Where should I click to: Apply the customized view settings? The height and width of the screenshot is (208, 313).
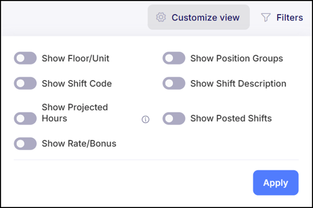coord(275,182)
